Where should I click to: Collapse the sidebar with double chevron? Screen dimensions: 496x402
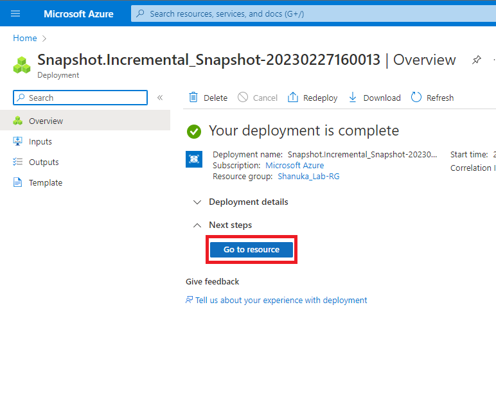(160, 98)
